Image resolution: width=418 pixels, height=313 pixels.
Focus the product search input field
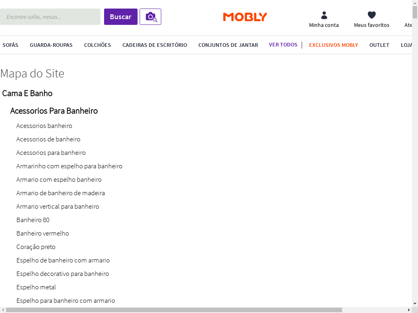coord(50,17)
